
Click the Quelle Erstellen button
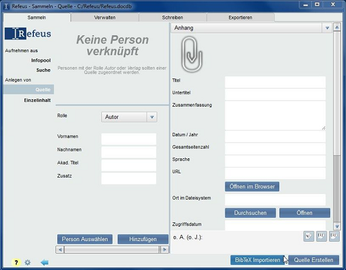tap(313, 260)
